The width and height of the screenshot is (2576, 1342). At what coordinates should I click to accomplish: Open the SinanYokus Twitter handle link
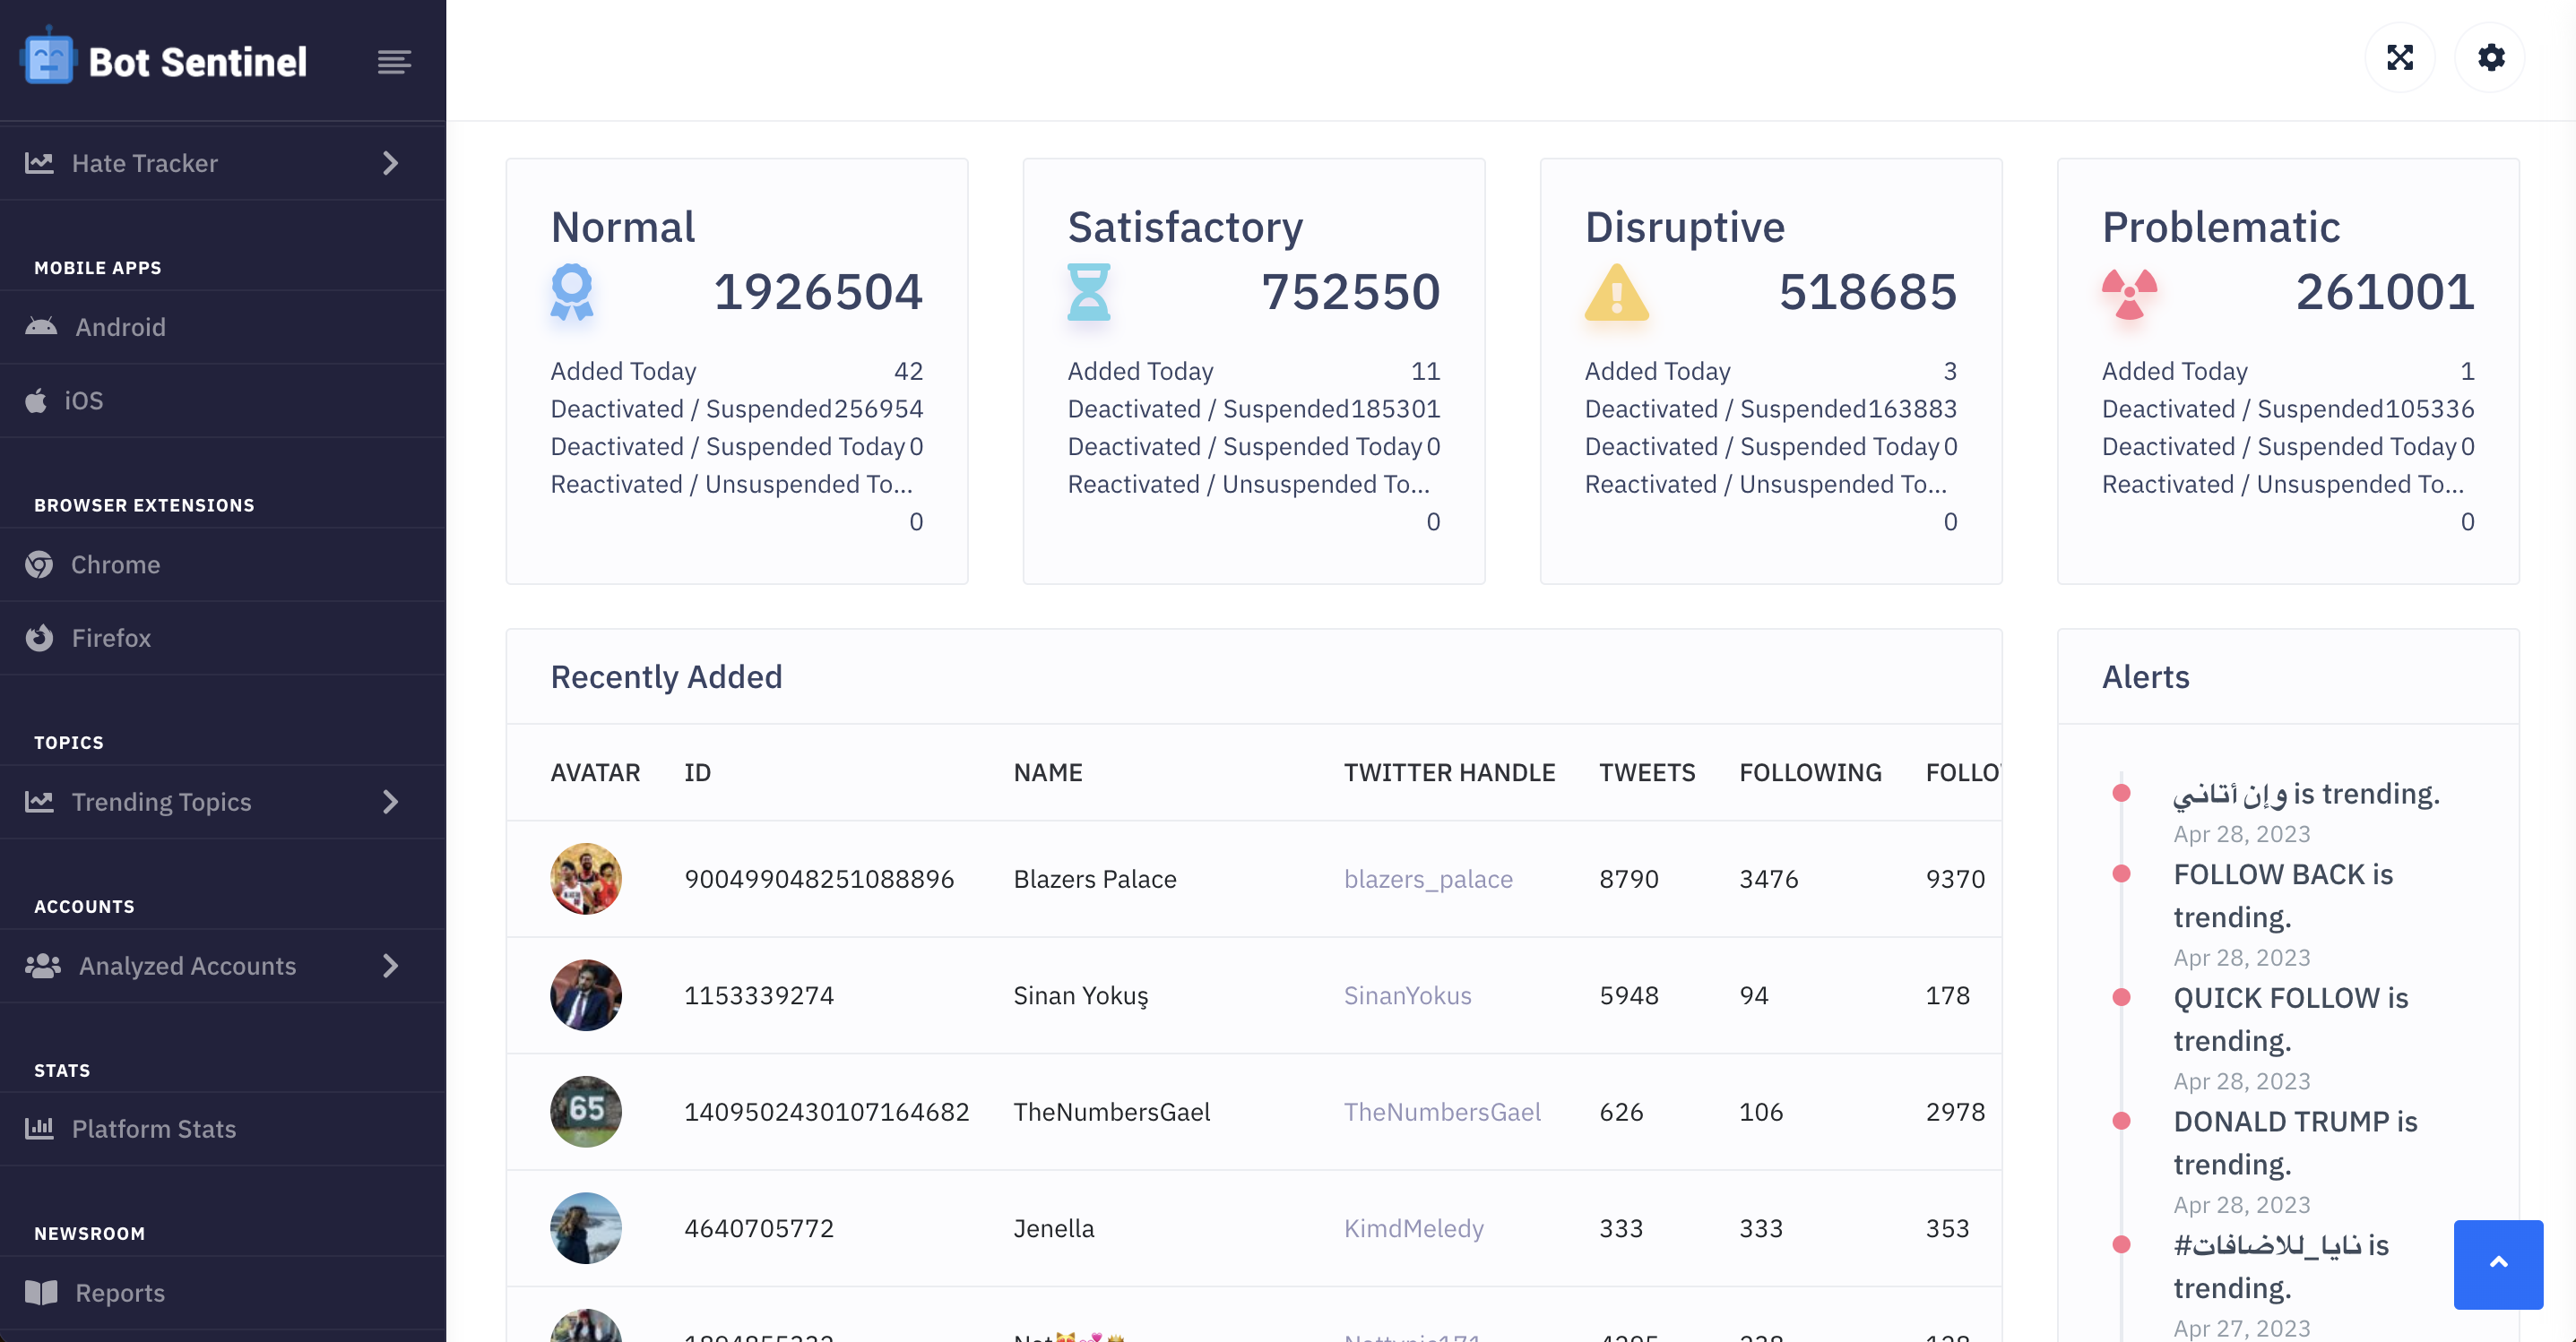coord(1407,995)
